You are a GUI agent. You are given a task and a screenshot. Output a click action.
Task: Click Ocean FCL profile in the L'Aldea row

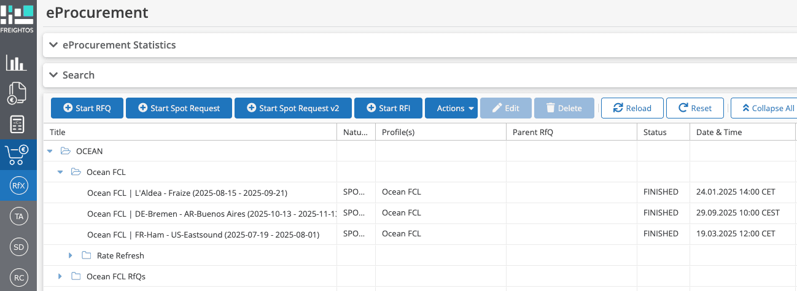(402, 192)
